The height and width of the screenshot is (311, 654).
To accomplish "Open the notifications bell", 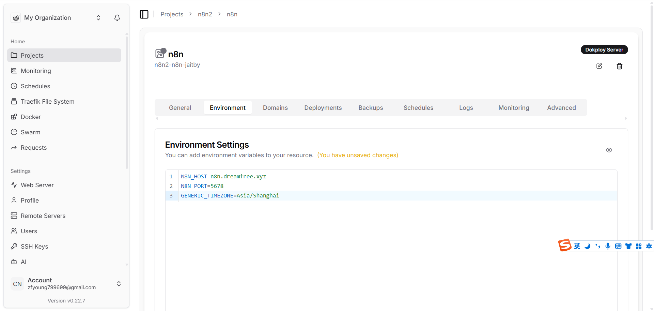I will pyautogui.click(x=117, y=18).
